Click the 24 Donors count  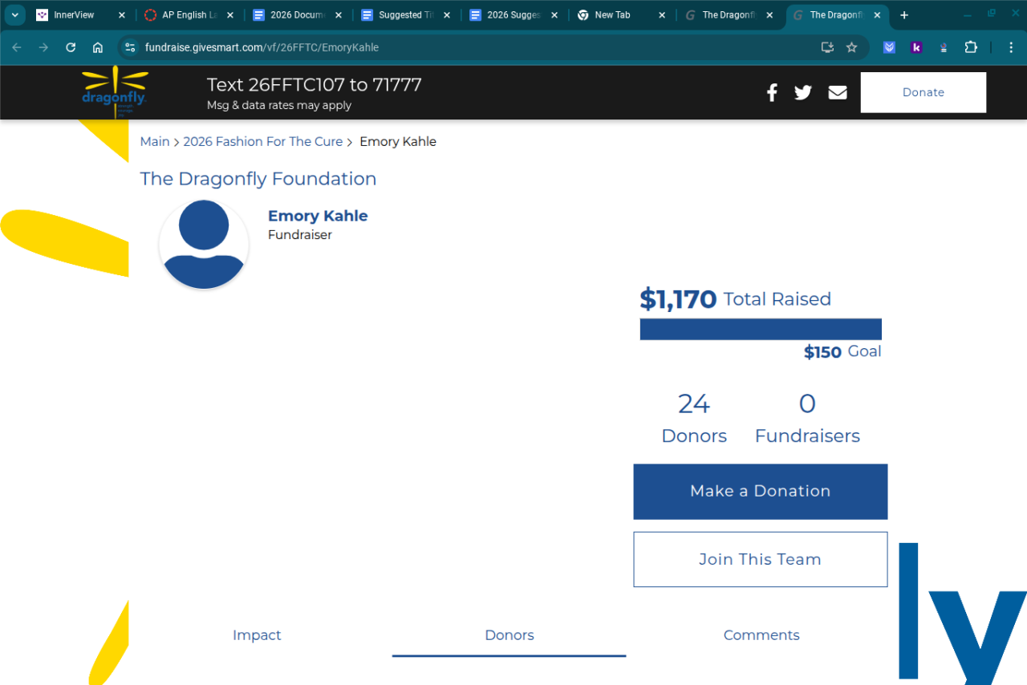(694, 418)
